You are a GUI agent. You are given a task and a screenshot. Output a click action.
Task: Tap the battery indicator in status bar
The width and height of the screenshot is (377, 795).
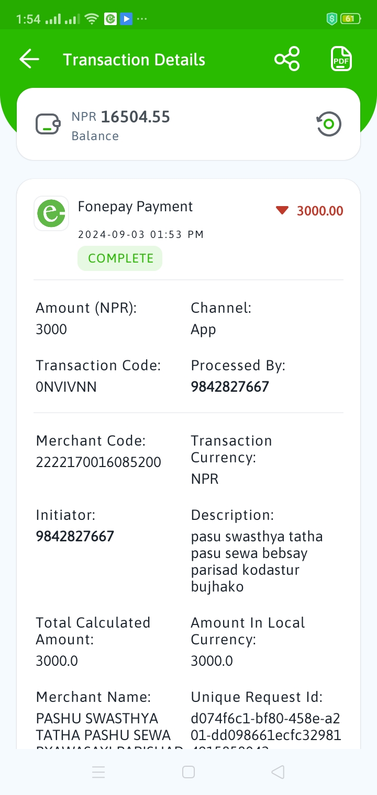(x=350, y=19)
